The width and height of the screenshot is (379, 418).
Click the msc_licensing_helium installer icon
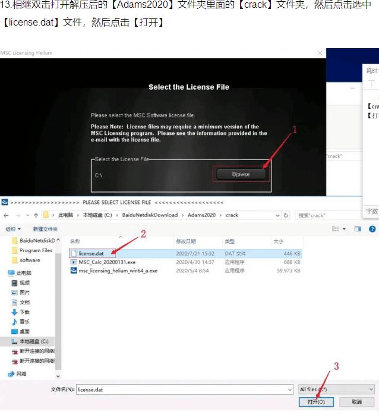(74, 271)
